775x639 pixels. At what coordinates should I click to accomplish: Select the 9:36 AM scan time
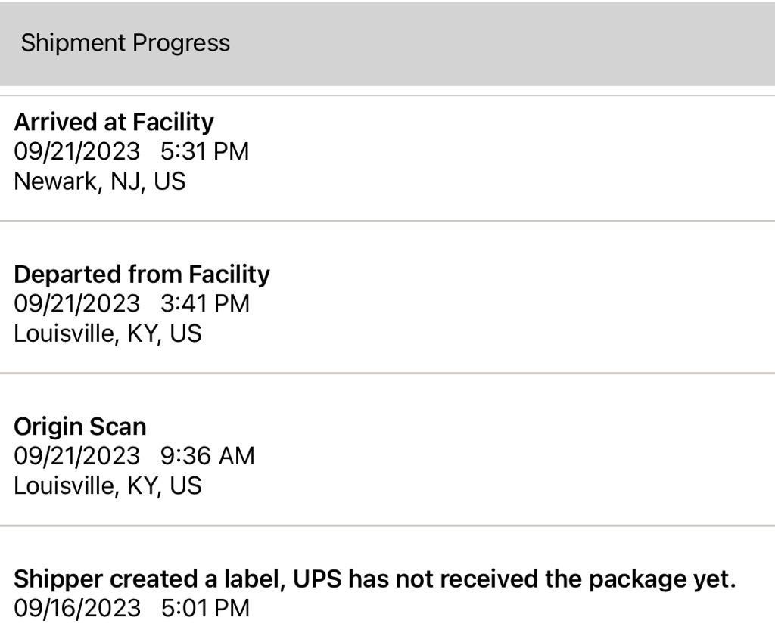(207, 456)
